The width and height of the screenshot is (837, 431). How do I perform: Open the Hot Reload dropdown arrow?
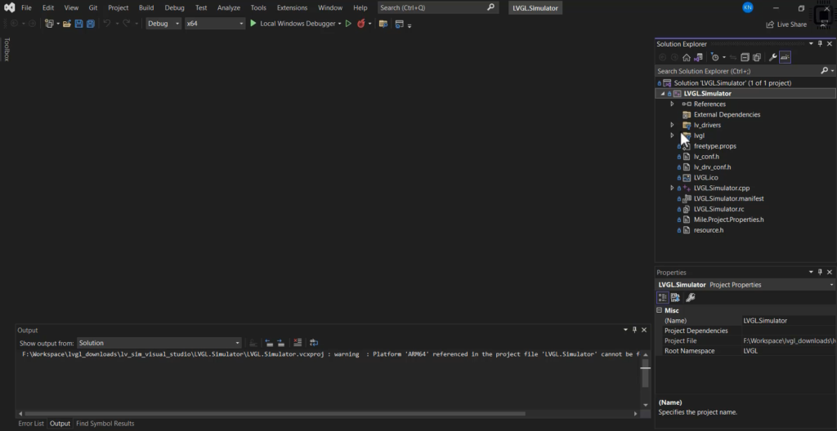click(369, 24)
